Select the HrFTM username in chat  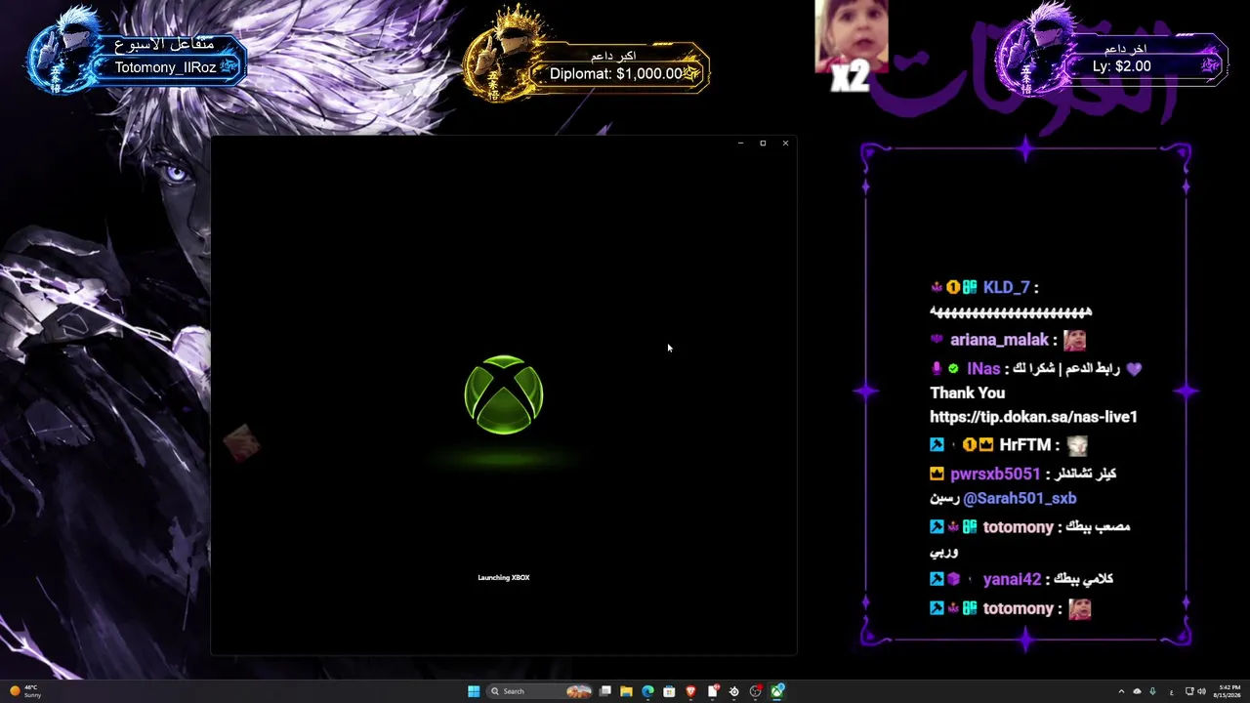pyautogui.click(x=1024, y=445)
